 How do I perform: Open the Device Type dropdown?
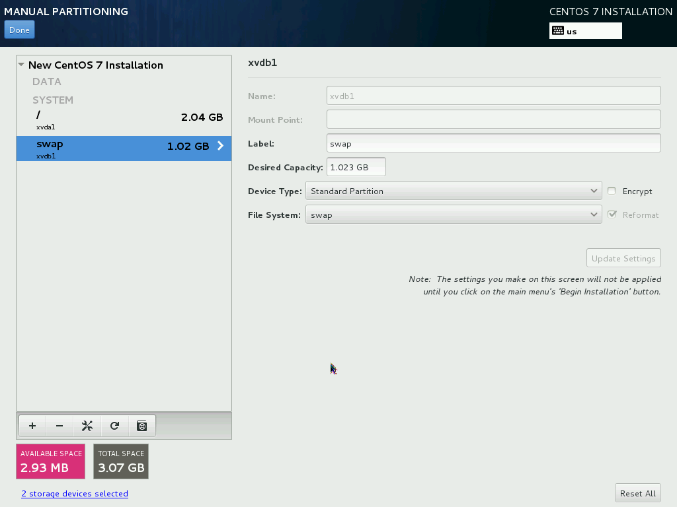click(454, 191)
